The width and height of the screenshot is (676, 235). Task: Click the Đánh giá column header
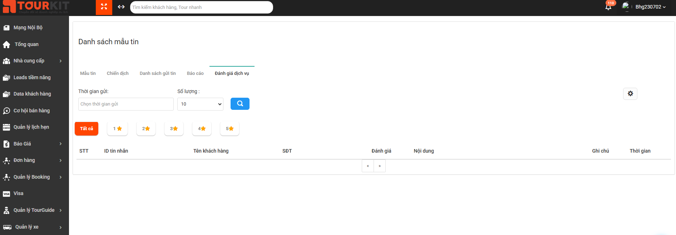point(381,151)
